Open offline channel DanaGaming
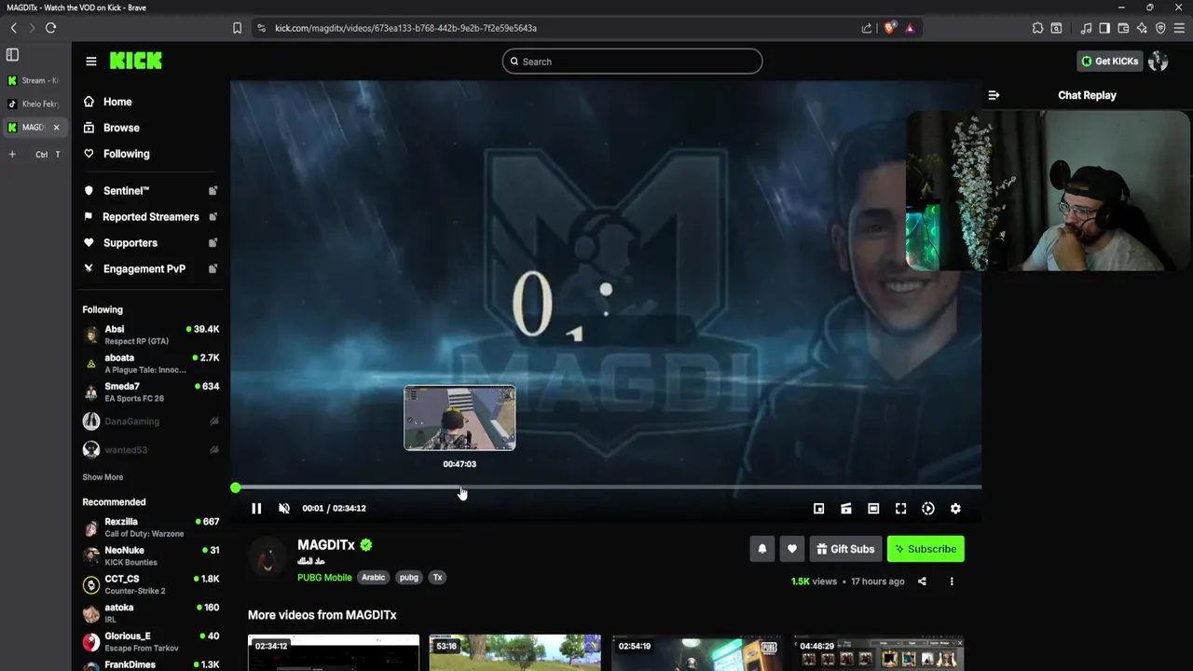This screenshot has width=1193, height=671. click(x=150, y=421)
